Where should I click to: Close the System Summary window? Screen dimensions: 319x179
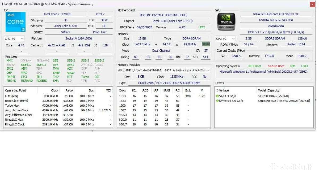pos(312,5)
